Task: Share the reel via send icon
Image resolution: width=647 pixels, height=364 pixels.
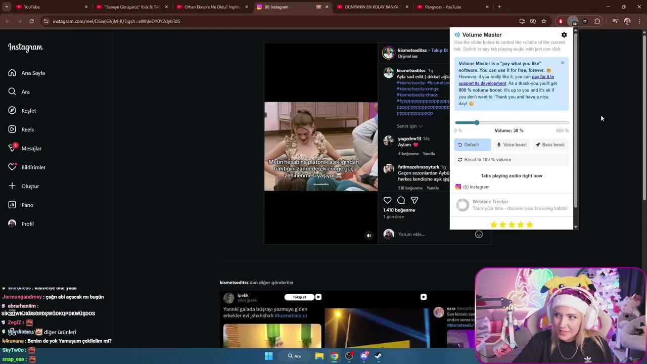Action: click(414, 200)
